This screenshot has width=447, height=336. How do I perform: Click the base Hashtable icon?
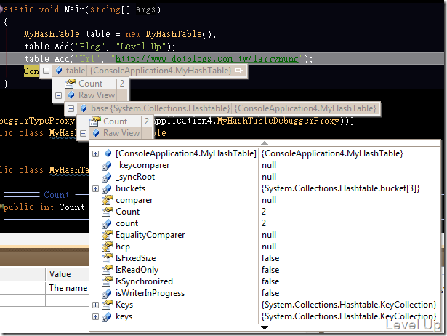84,108
